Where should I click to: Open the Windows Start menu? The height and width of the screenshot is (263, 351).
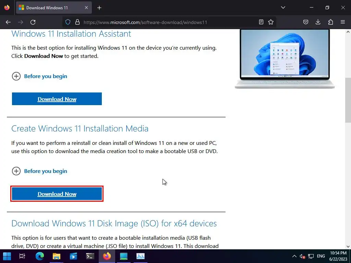7,256
